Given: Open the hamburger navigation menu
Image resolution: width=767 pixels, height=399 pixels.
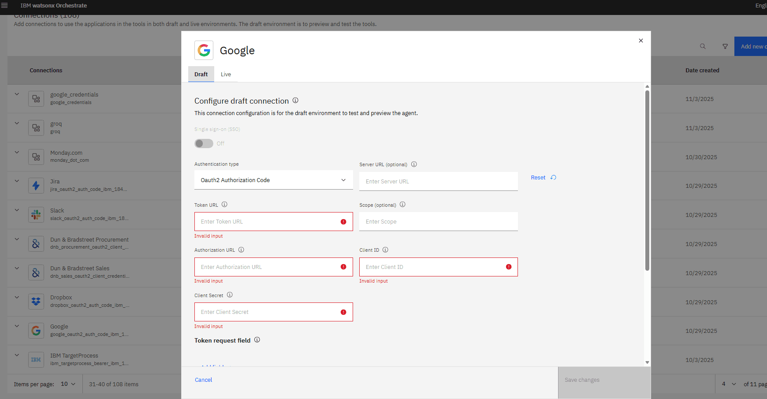Looking at the screenshot, I should [x=6, y=5].
